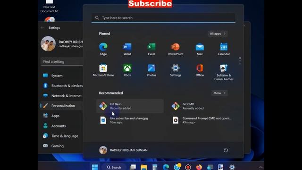Open Edge from pinned apps

tap(103, 49)
